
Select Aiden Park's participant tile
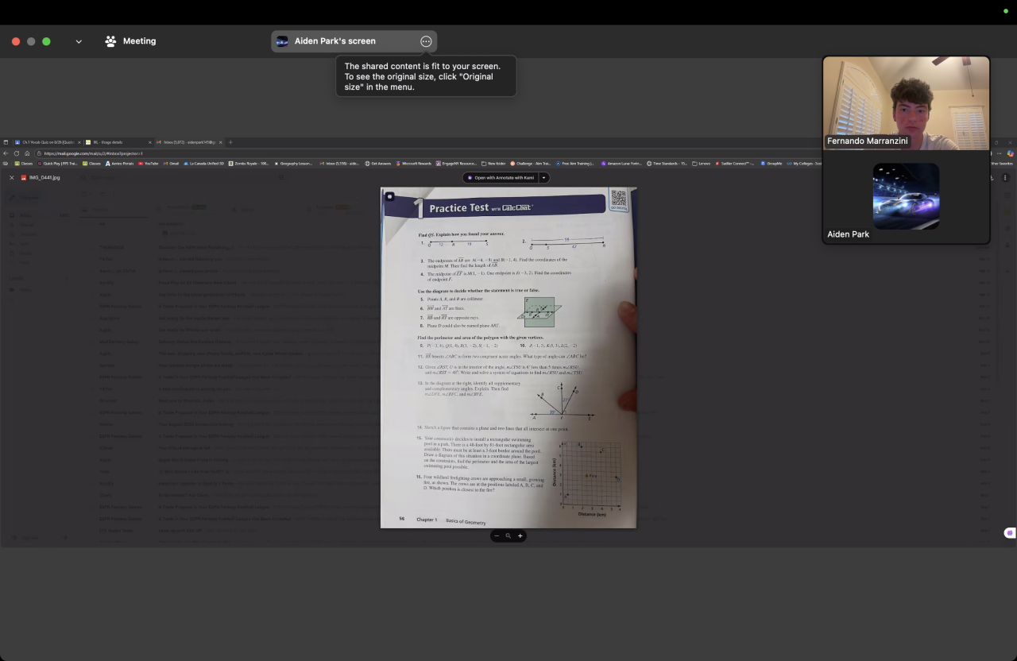(x=906, y=196)
